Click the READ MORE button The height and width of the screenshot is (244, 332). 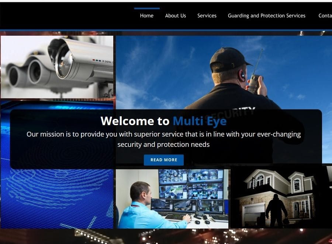point(164,160)
